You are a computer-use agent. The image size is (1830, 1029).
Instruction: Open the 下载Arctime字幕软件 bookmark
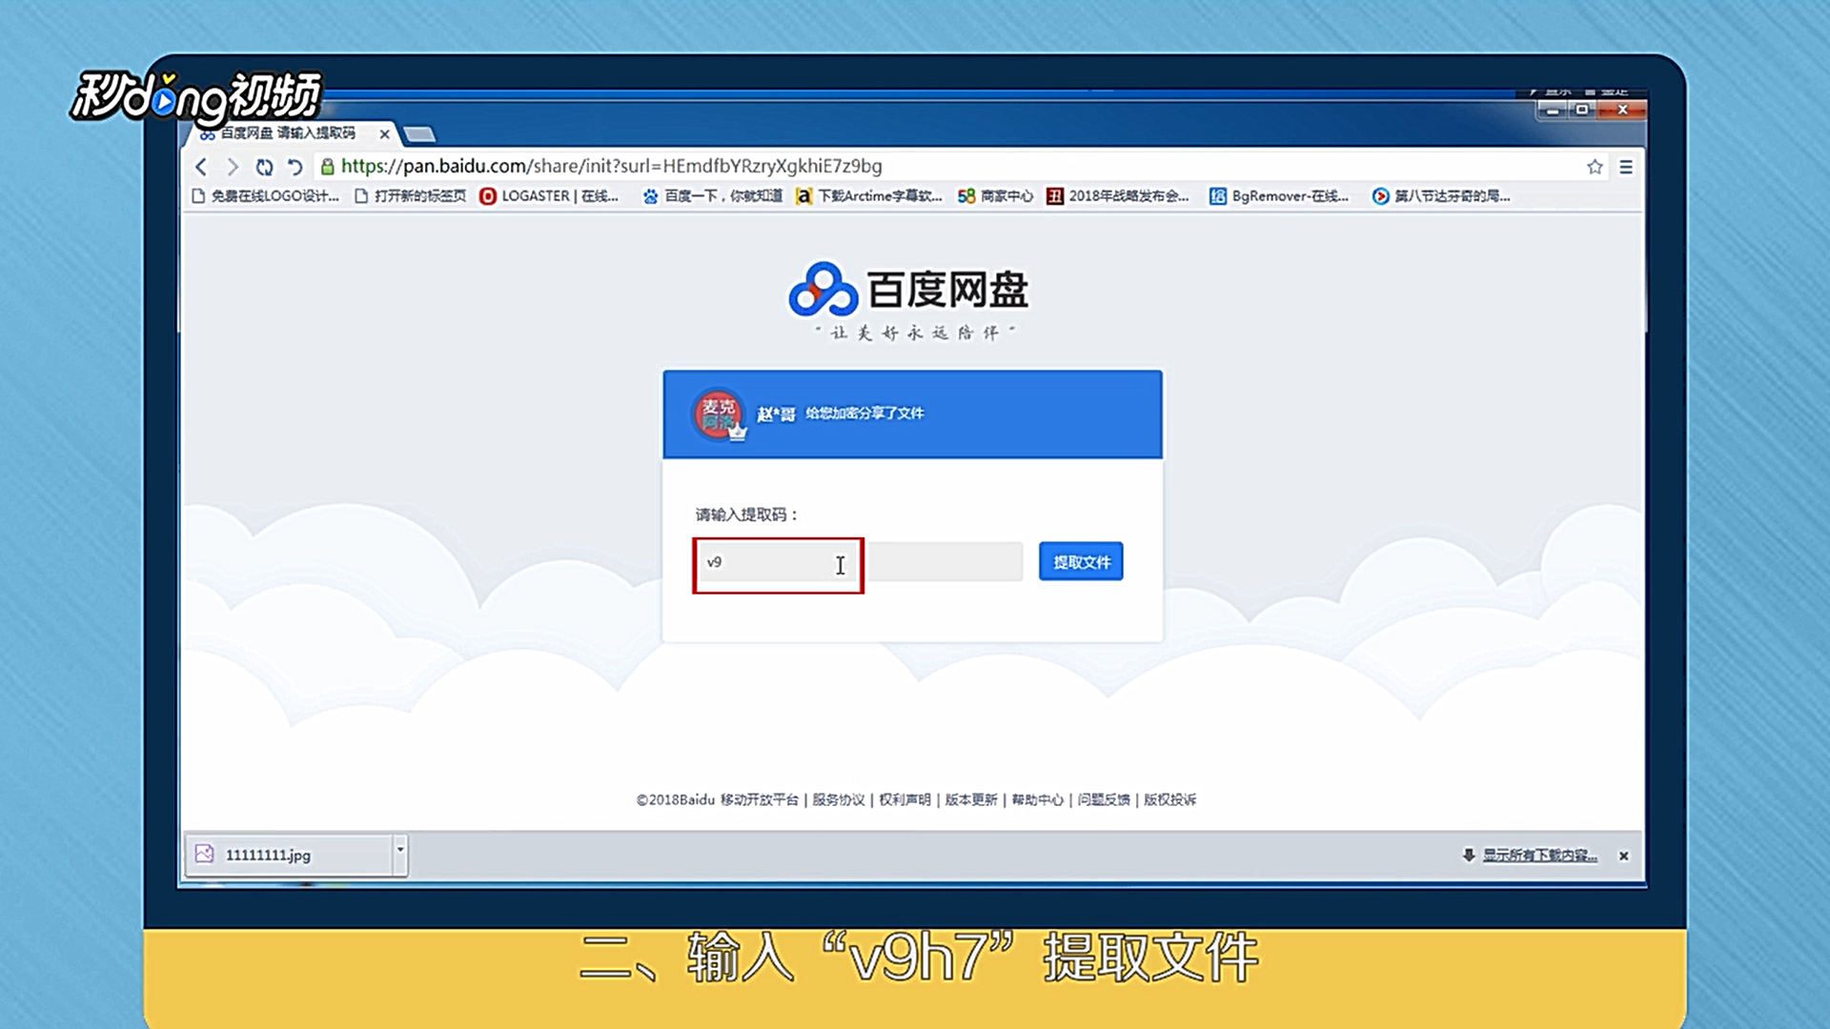pyautogui.click(x=869, y=196)
